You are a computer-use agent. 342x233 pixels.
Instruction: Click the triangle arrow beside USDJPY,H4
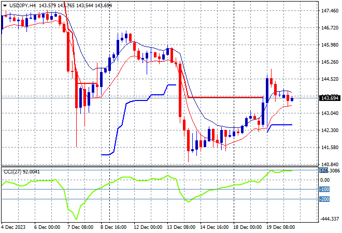coord(5,6)
